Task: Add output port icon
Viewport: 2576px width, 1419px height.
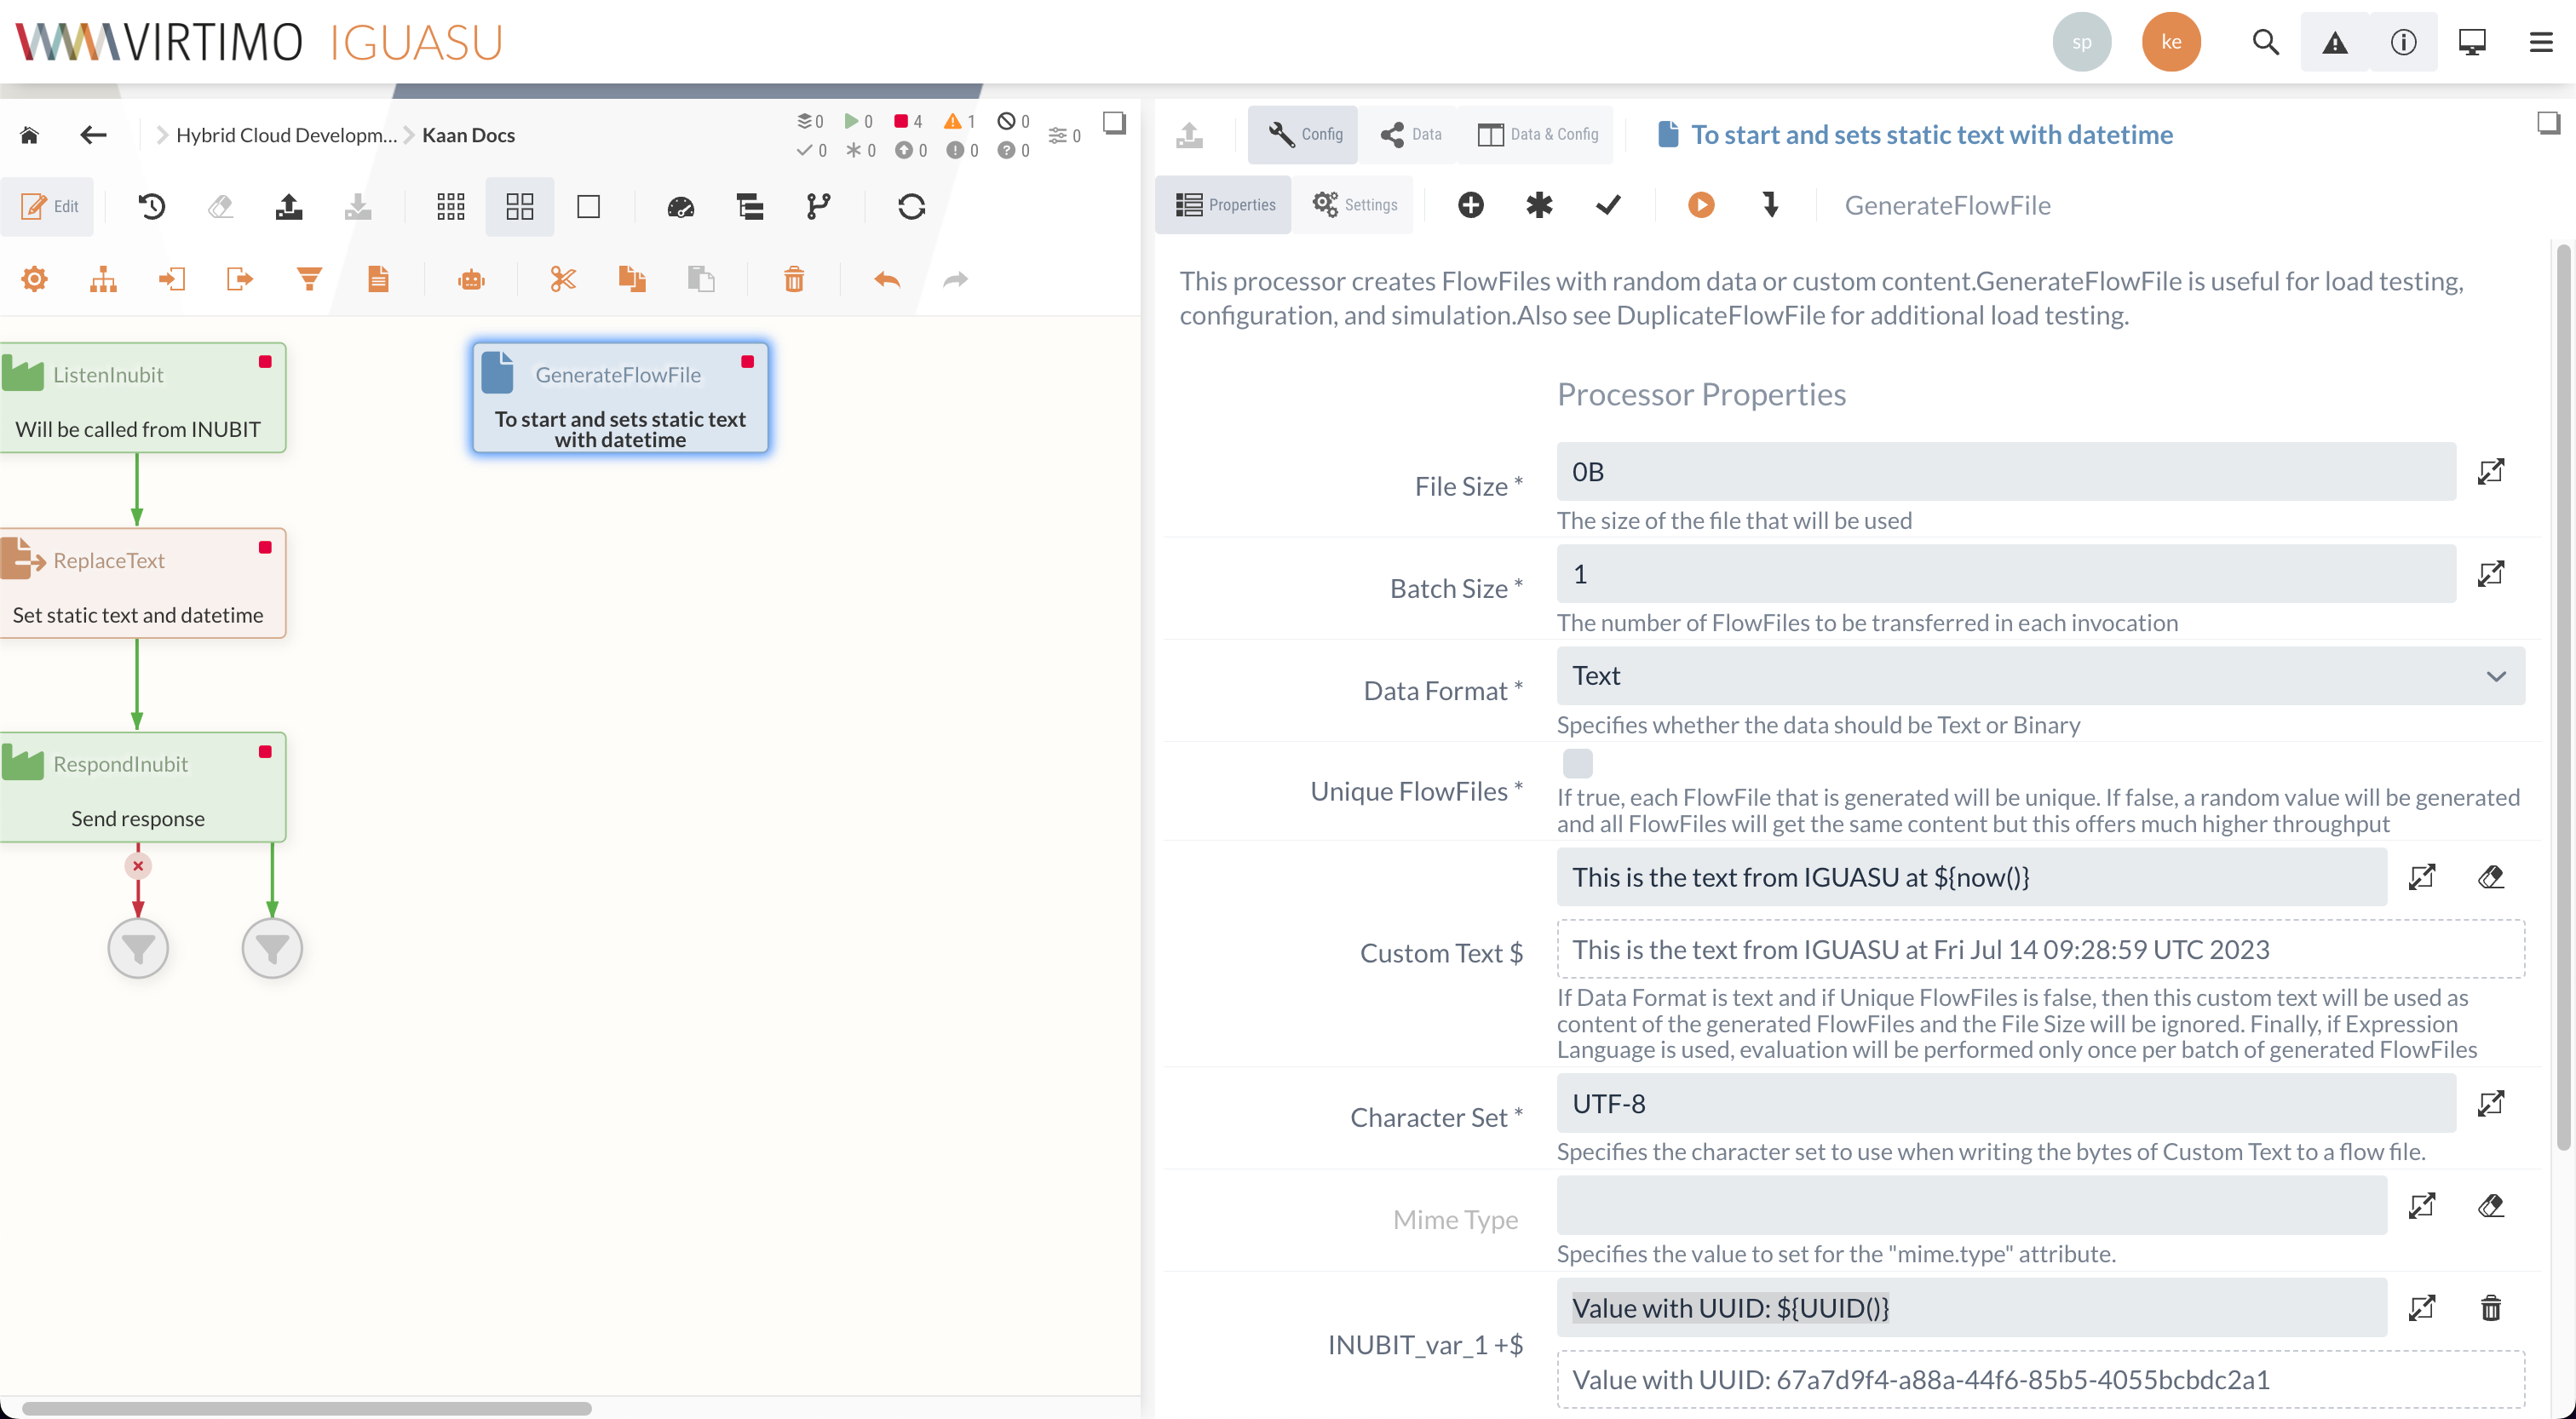Action: click(x=240, y=279)
